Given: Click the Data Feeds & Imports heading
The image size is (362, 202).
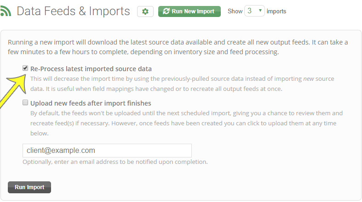Looking at the screenshot, I should 74,11.
